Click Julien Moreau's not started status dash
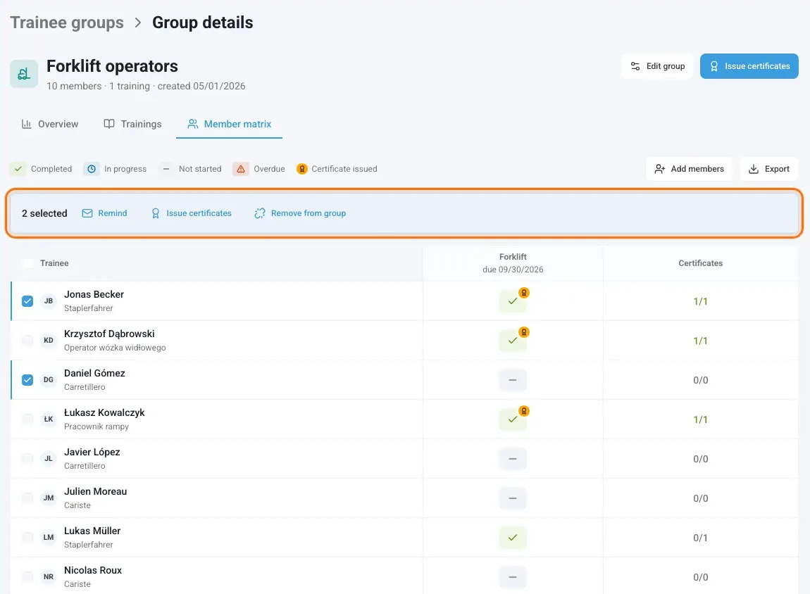This screenshot has height=594, width=810. pos(513,498)
